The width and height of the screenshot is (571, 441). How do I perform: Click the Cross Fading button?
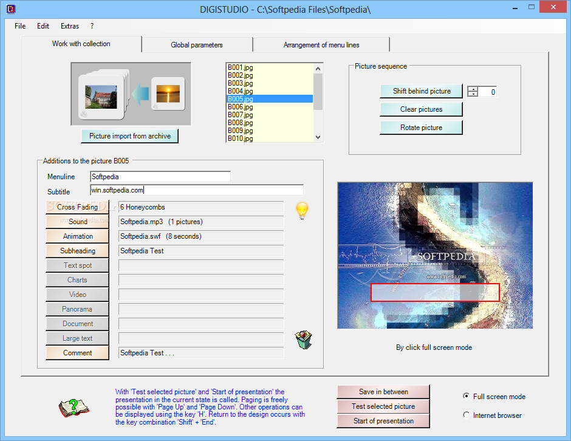coord(77,207)
